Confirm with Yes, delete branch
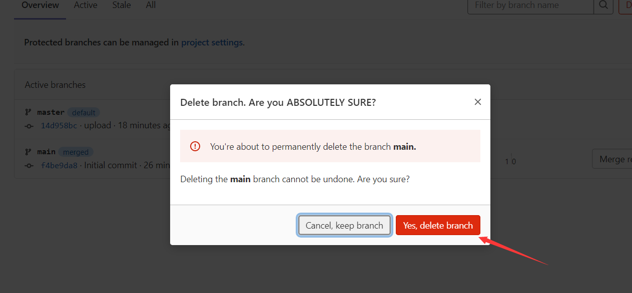Image resolution: width=632 pixels, height=293 pixels. point(438,225)
